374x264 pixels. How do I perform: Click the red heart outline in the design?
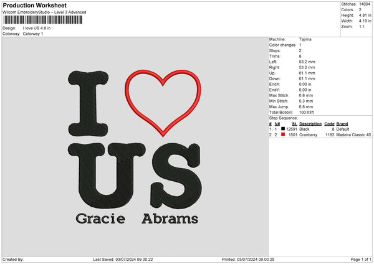(x=163, y=103)
